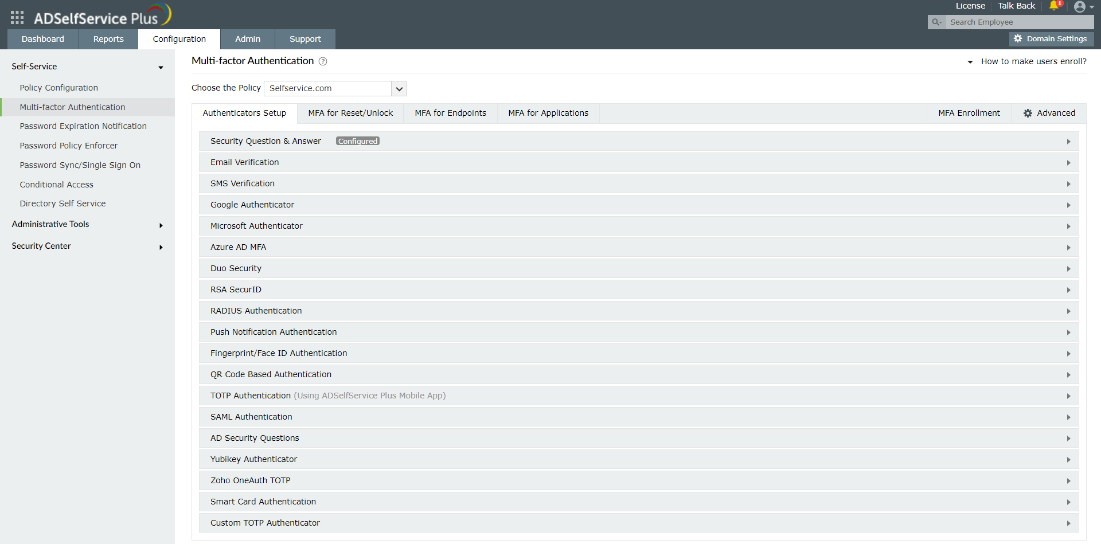Open the Email Verification row label
Image resolution: width=1101 pixels, height=544 pixels.
pyautogui.click(x=245, y=162)
